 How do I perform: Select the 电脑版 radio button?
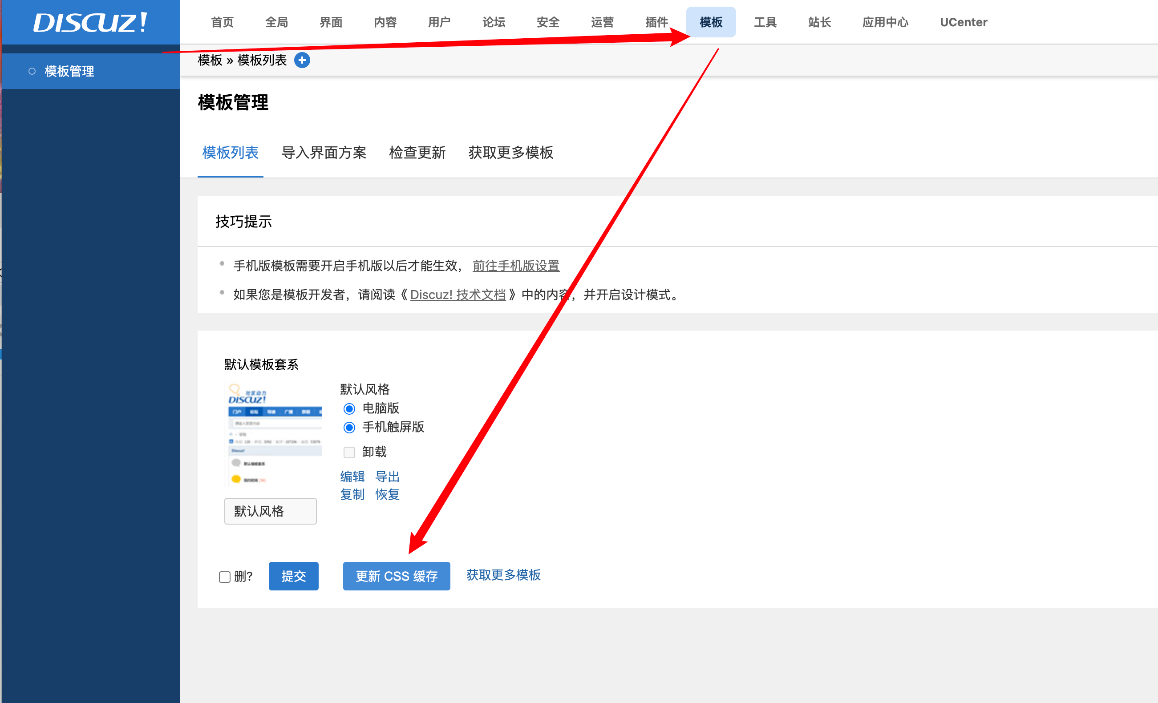coord(349,409)
